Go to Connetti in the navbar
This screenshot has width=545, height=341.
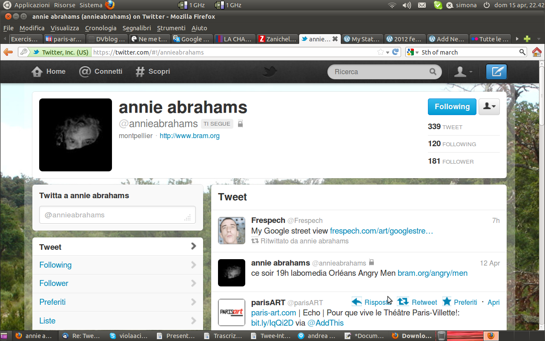(x=101, y=72)
